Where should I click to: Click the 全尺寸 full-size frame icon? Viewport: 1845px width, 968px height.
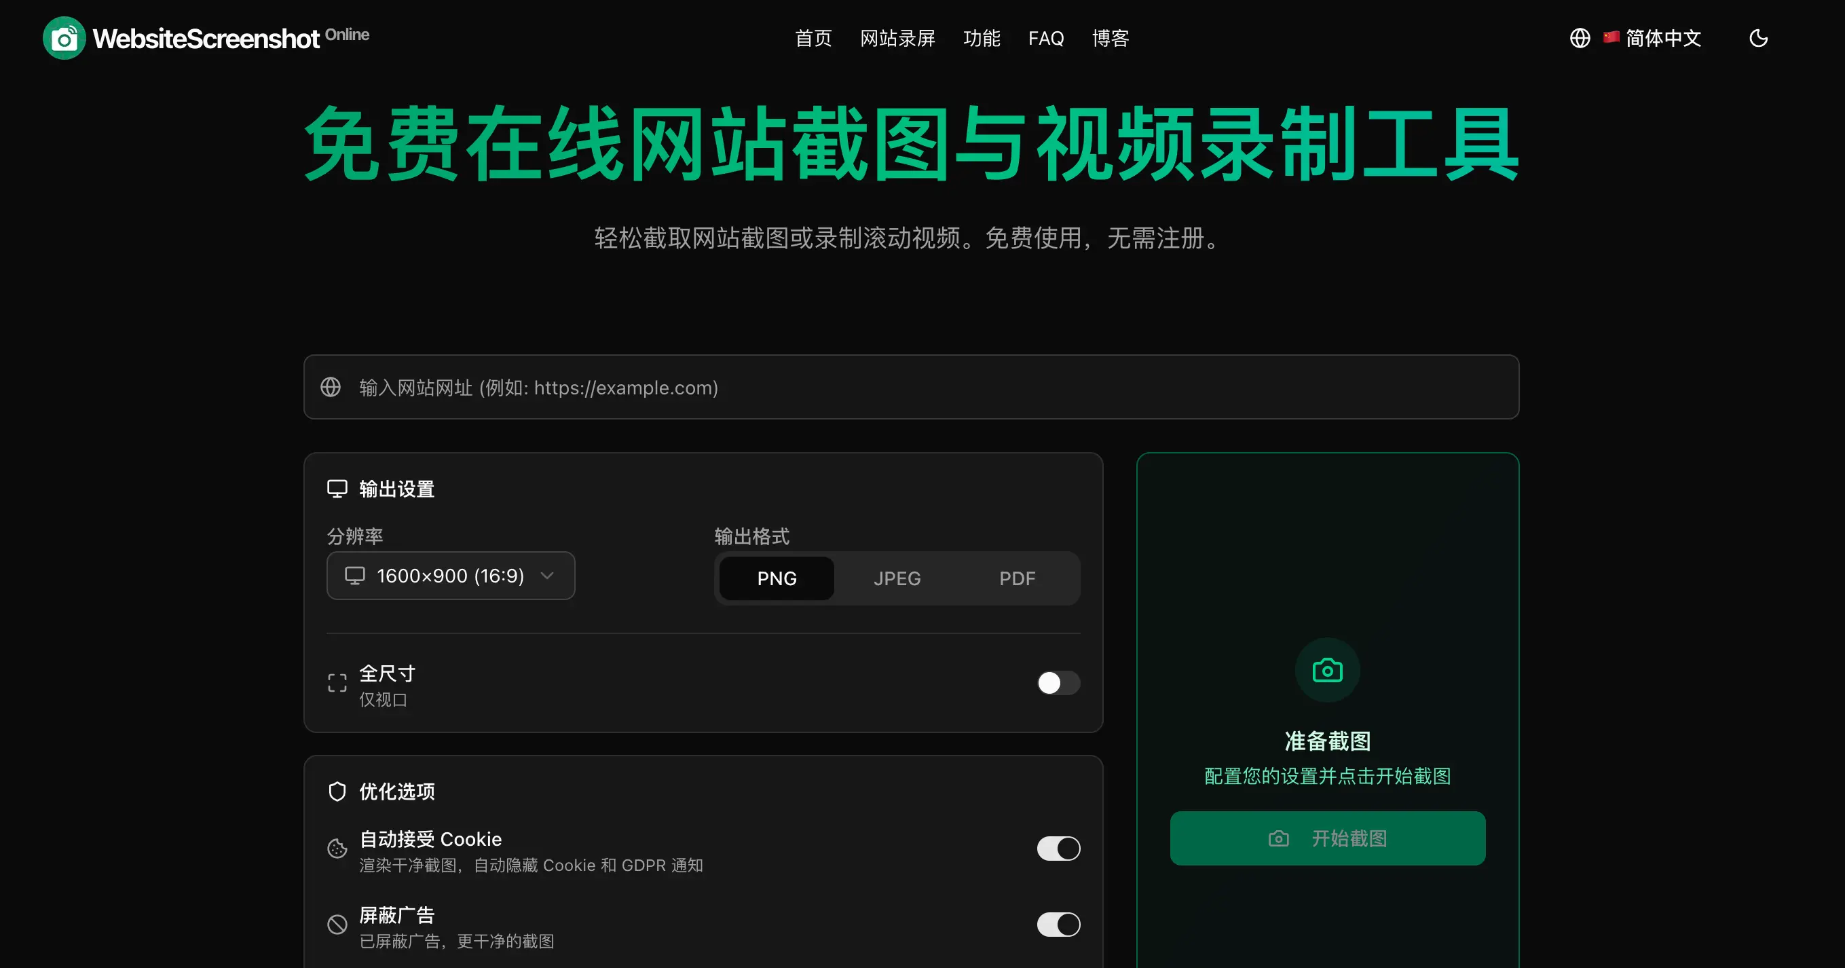pyautogui.click(x=337, y=683)
